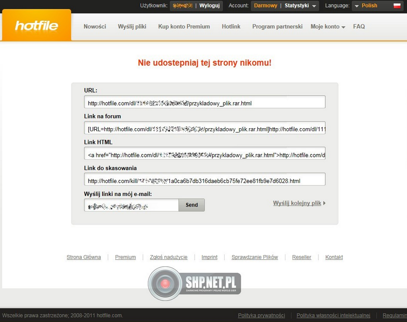Open the FAQ page
Screen dimensions: 407x322
pyautogui.click(x=359, y=27)
